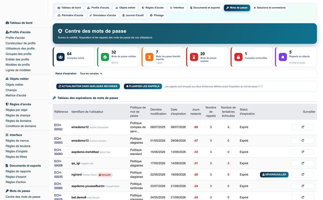This screenshot has width=323, height=200.
Task: Click the key icon beside the table title
Action: [x=54, y=98]
